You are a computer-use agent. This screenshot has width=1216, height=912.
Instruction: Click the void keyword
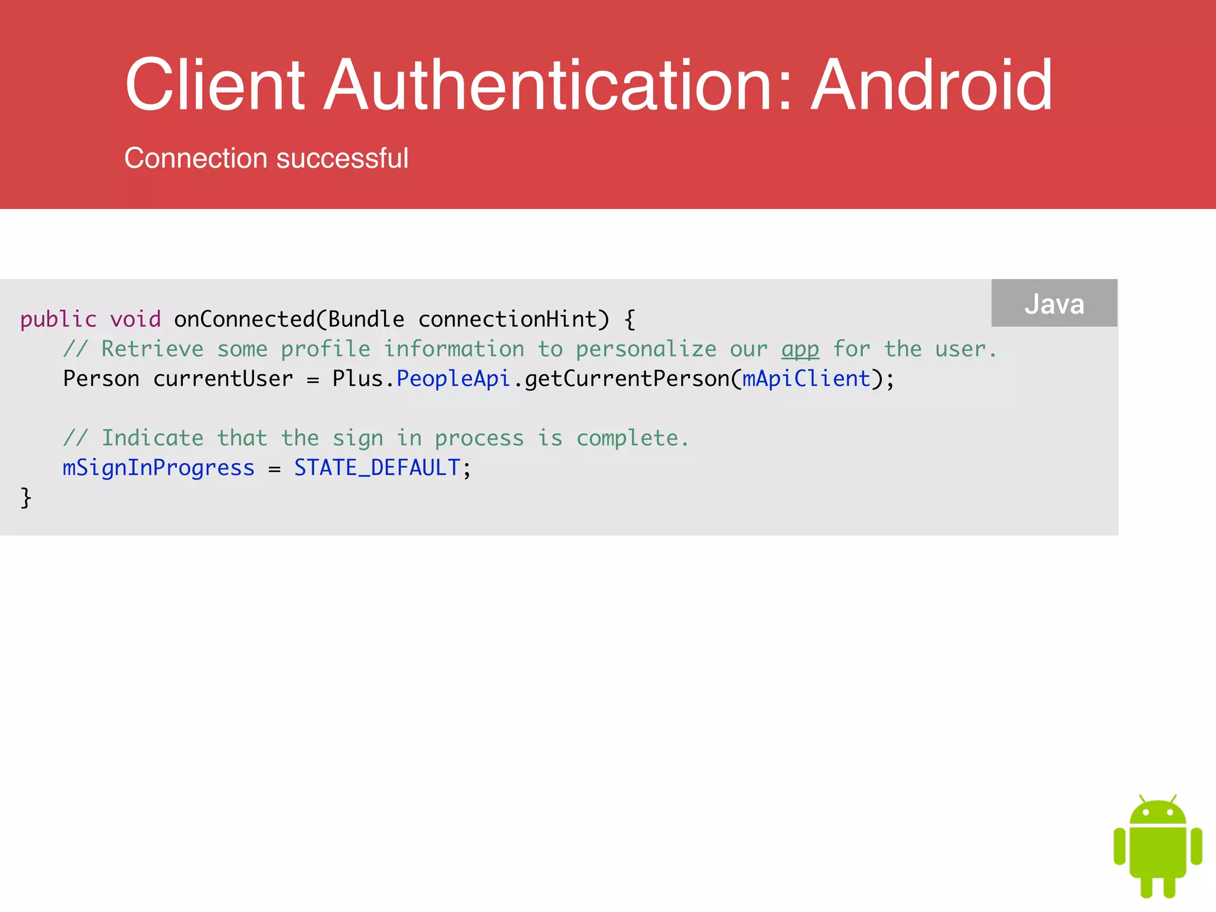(135, 320)
